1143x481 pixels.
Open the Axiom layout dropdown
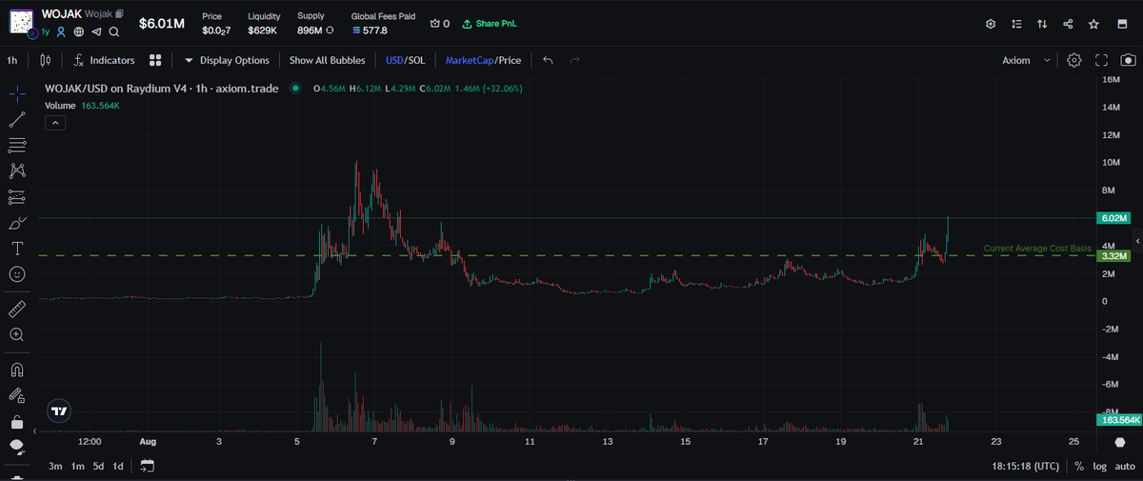1027,60
